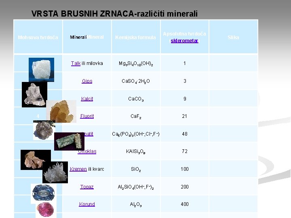This screenshot has height=218, width=291.
Task: Click the Ortoklas hyperlink
Action: pyautogui.click(x=87, y=151)
